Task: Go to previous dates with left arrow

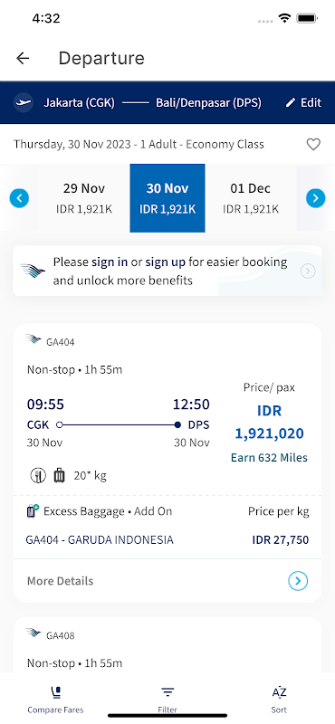Action: tap(19, 198)
